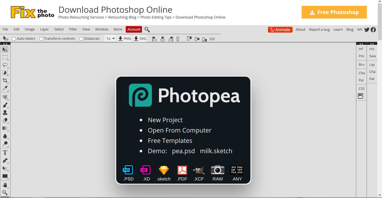Toggle the His panel column arrows
The image size is (382, 198).
[x=372, y=43]
